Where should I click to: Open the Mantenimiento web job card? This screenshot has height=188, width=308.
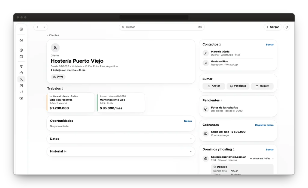point(121,103)
